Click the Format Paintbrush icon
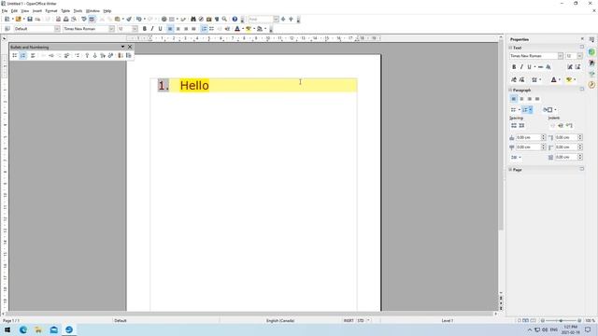This screenshot has width=598, height=336. (129, 19)
